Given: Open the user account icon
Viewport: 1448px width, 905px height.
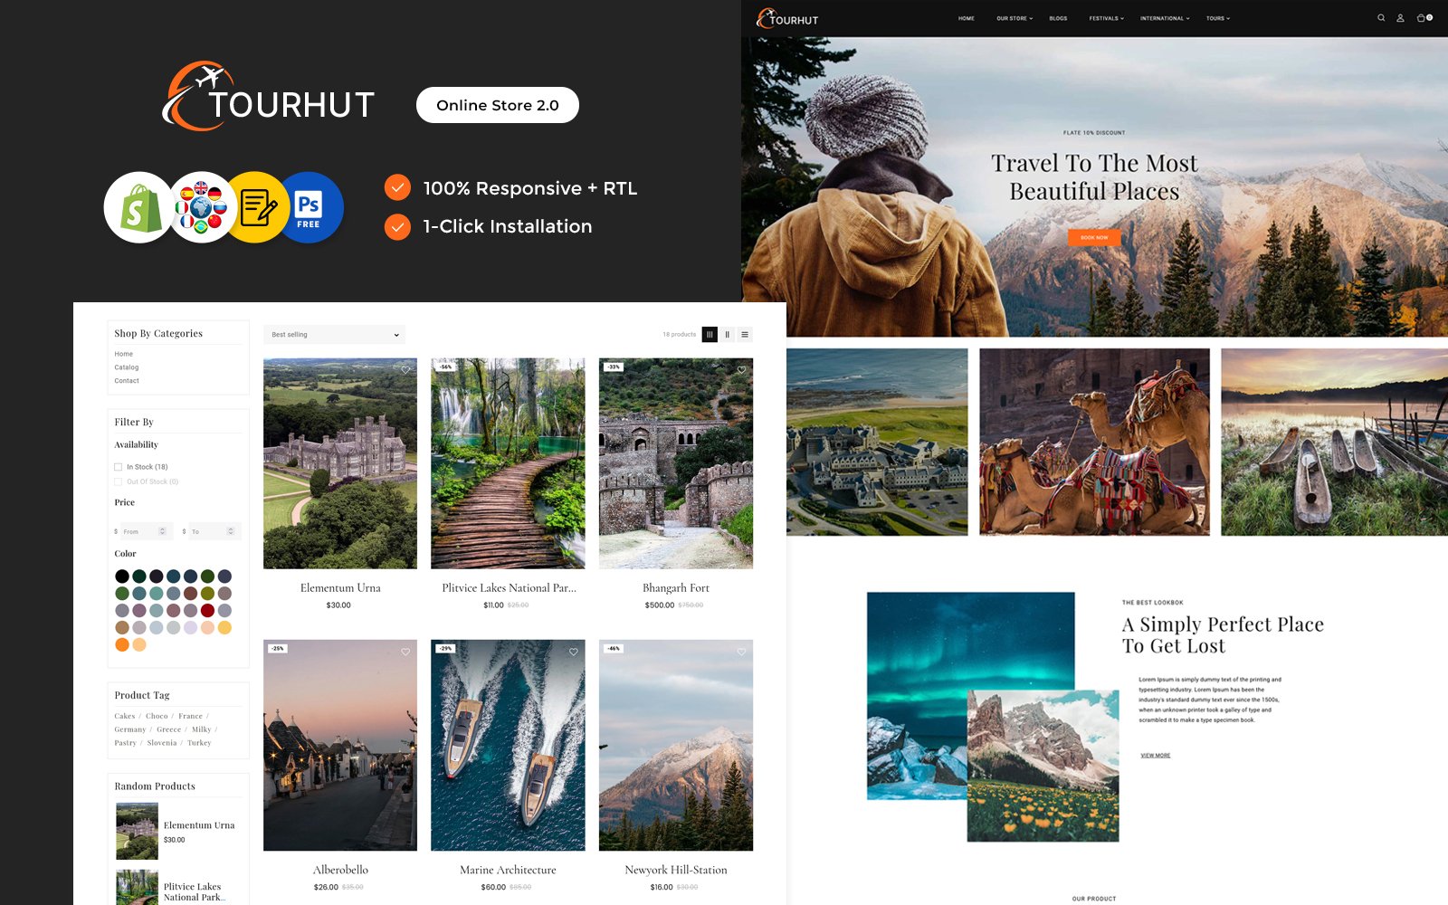Looking at the screenshot, I should pos(1400,18).
